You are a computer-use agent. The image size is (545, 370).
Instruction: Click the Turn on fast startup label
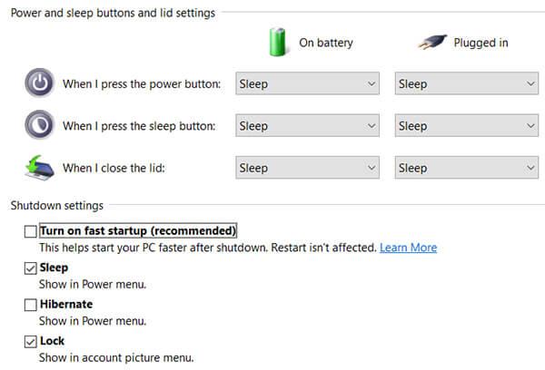pos(138,230)
